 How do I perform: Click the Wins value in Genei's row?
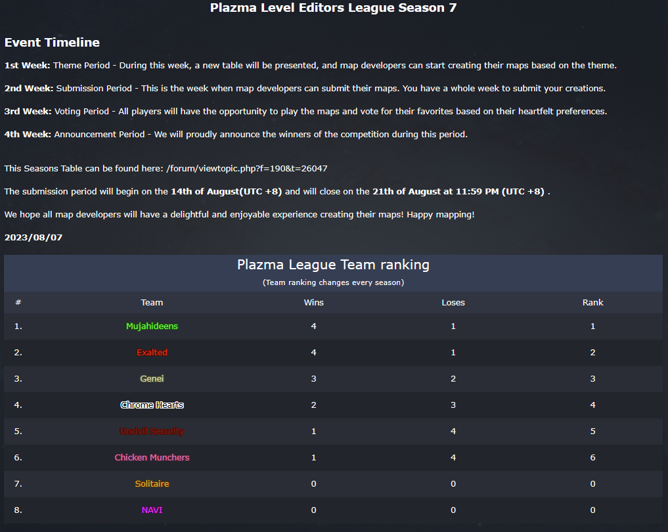click(x=314, y=379)
